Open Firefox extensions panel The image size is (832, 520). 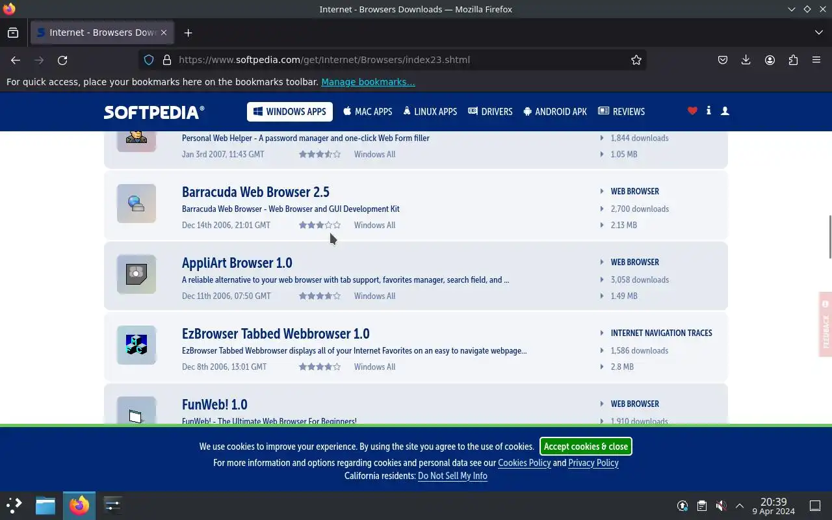point(793,60)
